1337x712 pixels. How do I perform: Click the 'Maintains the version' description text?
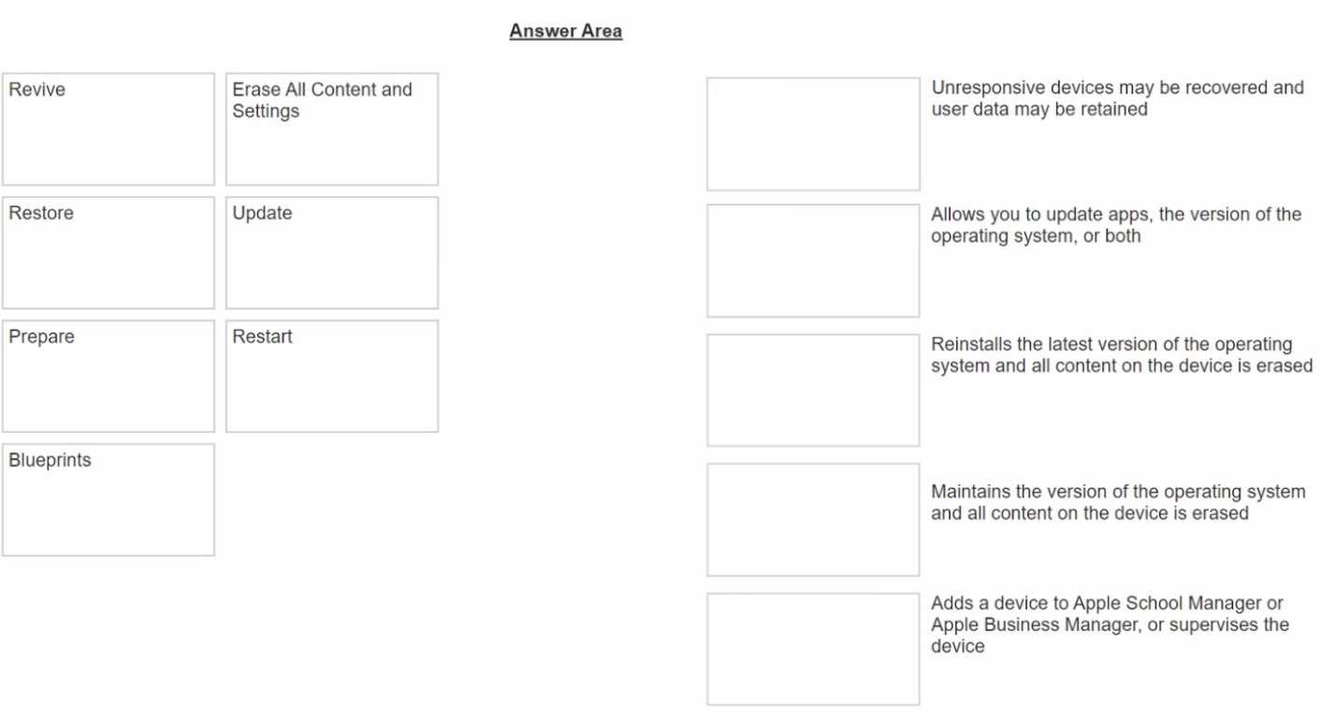(x=1117, y=502)
